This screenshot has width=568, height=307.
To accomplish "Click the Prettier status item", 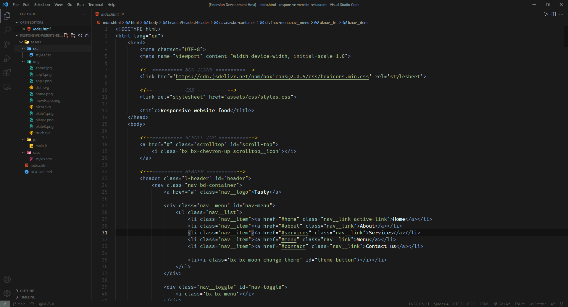I will click(538, 304).
